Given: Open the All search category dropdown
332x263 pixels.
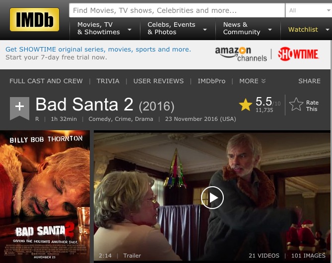Looking at the screenshot, I should pos(309,10).
